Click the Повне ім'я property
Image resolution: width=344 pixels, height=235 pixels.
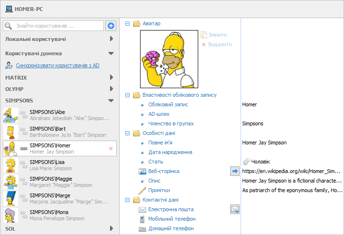click(160, 143)
